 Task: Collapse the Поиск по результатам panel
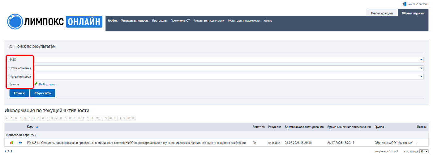pos(11,47)
